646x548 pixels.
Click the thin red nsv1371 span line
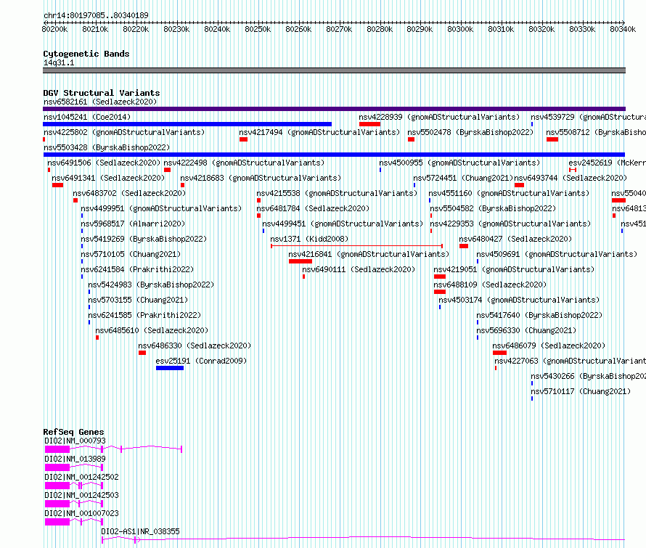coord(357,246)
